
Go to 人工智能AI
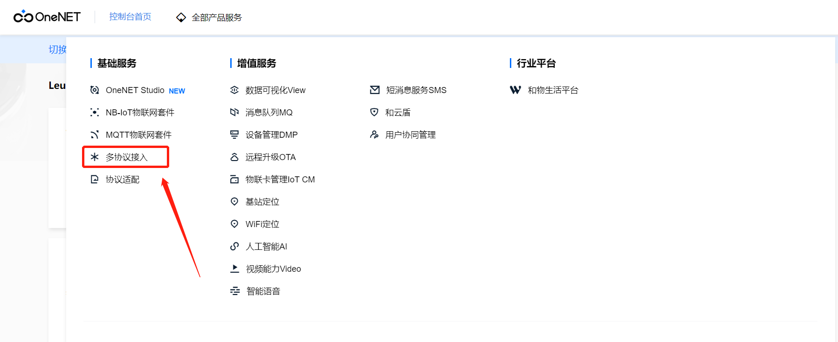click(267, 247)
